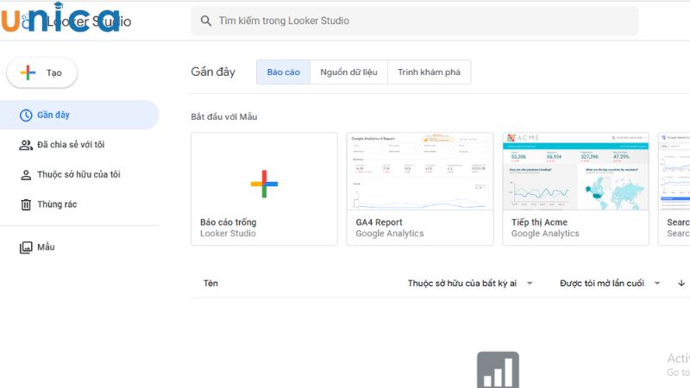Switch to the Trình khám phá tab
The width and height of the screenshot is (690, 388).
pos(429,72)
